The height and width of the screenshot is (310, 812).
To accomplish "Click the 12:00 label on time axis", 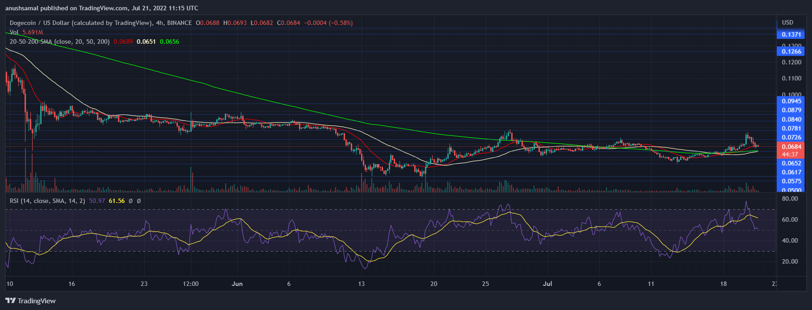I will tap(191, 284).
